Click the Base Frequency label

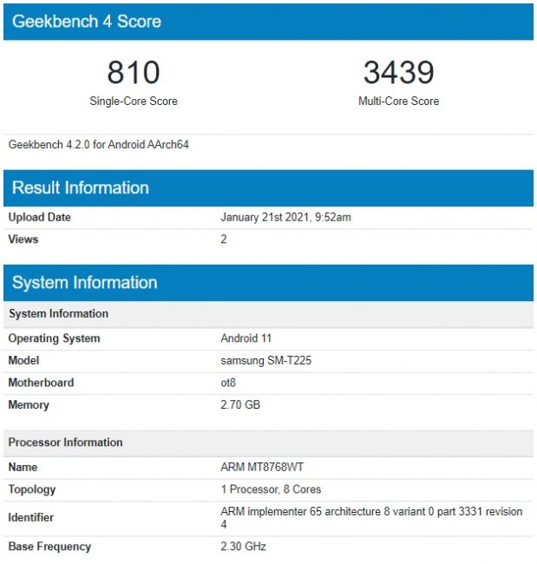pyautogui.click(x=49, y=547)
